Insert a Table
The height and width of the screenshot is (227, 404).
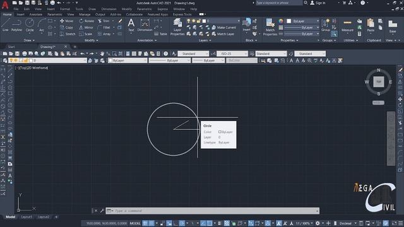click(x=160, y=33)
